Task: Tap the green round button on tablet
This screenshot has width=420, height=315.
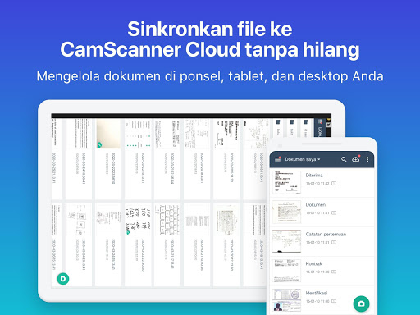Action: [x=63, y=279]
